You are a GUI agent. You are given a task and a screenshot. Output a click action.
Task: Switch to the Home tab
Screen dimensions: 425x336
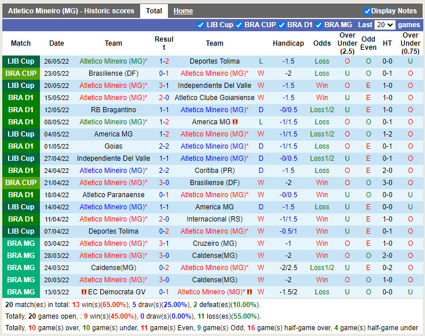(x=183, y=11)
